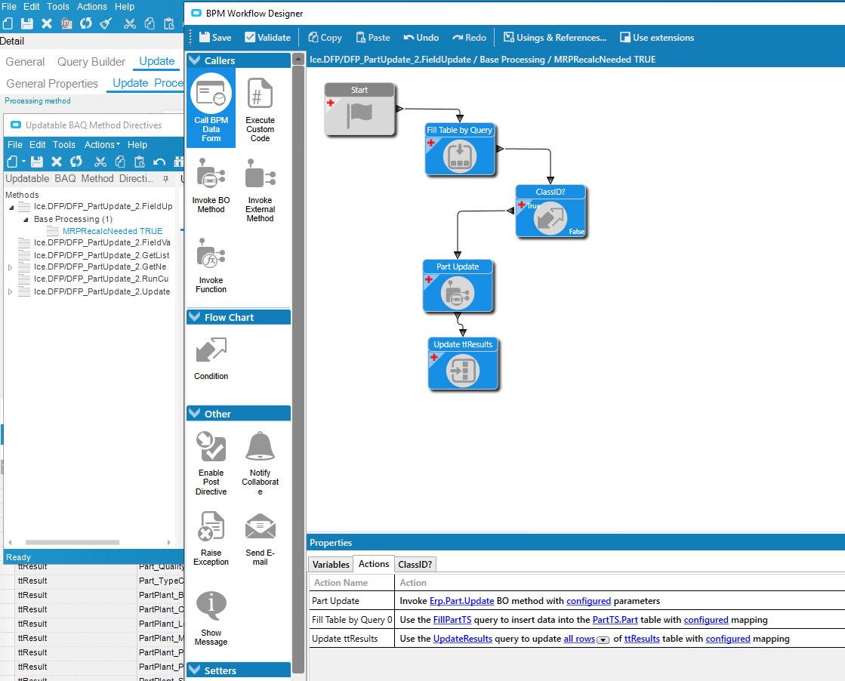Click Refresh icon in Method Directives toolbar
This screenshot has height=681, width=845.
[x=76, y=161]
